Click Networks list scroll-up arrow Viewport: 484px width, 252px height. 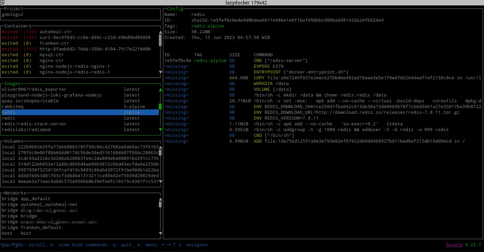click(160, 199)
